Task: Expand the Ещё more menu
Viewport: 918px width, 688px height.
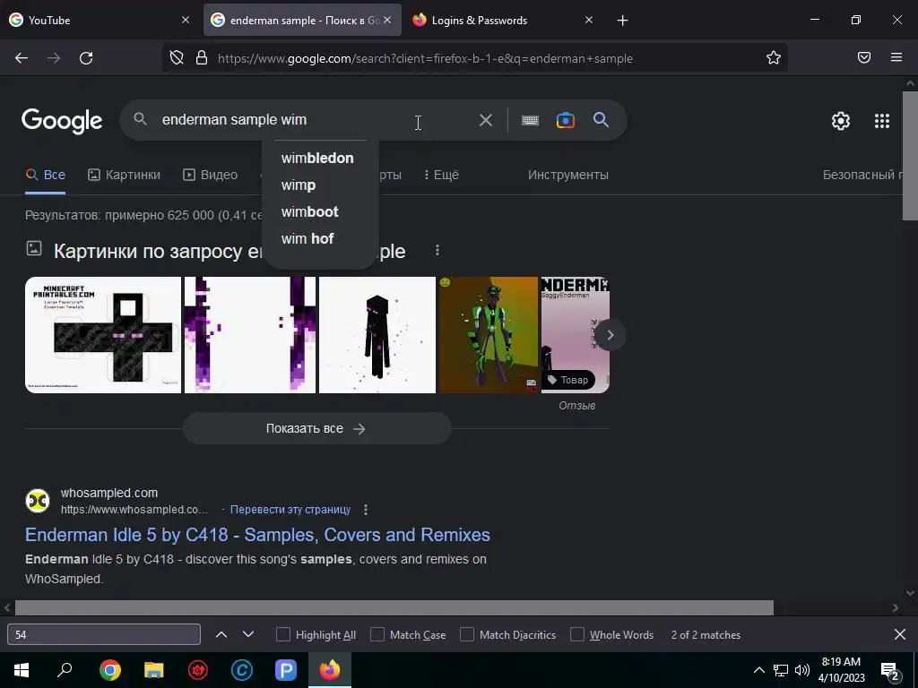Action: [441, 175]
